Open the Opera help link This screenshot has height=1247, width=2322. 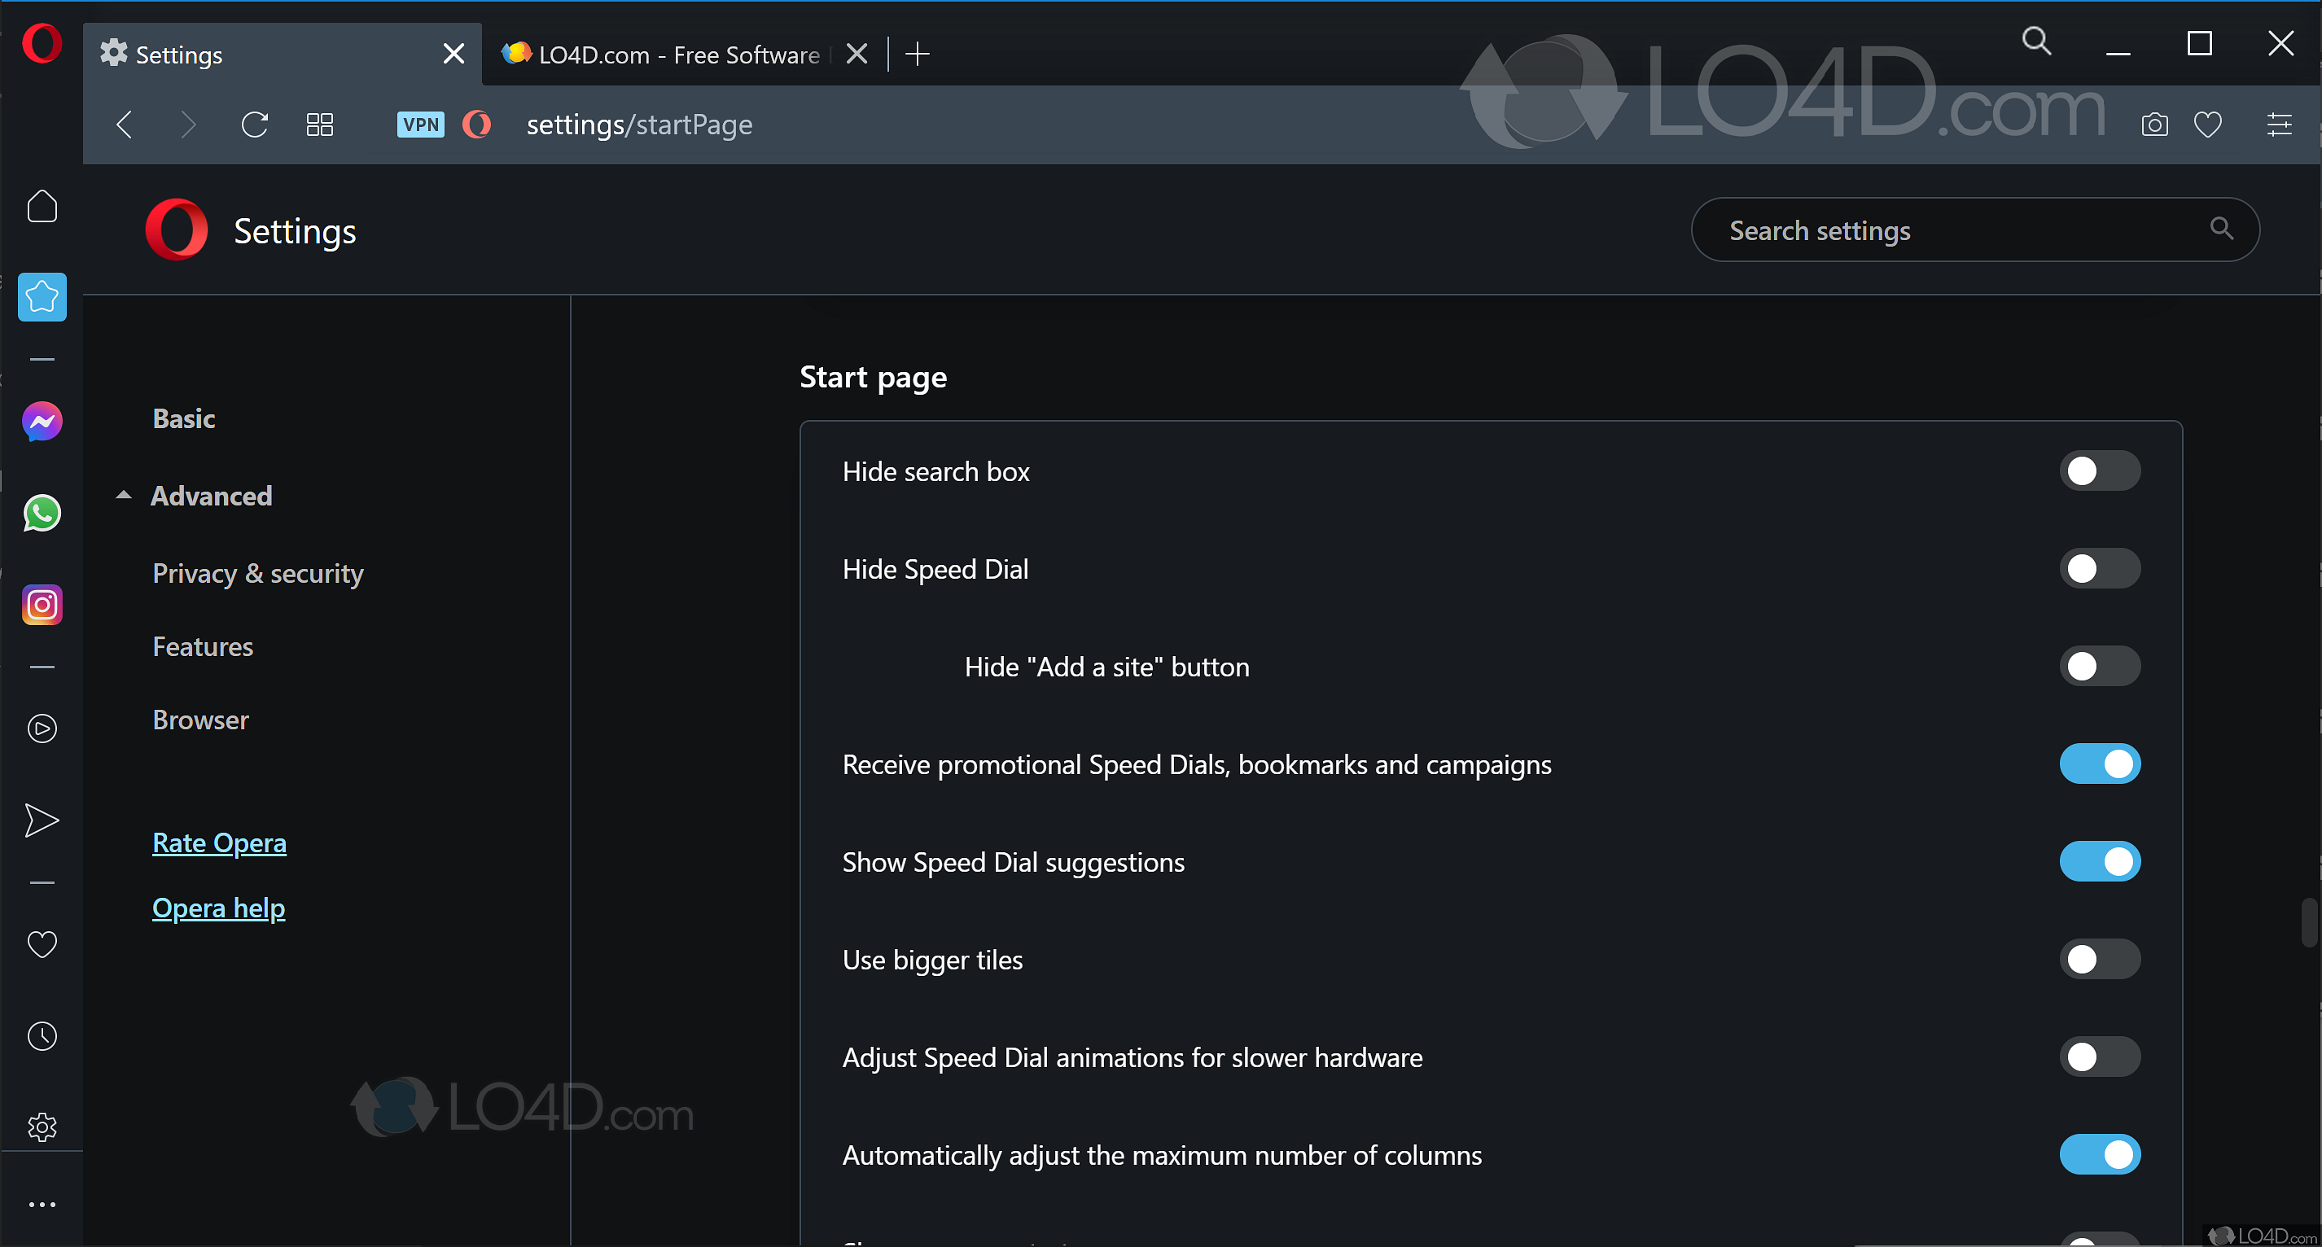click(218, 908)
